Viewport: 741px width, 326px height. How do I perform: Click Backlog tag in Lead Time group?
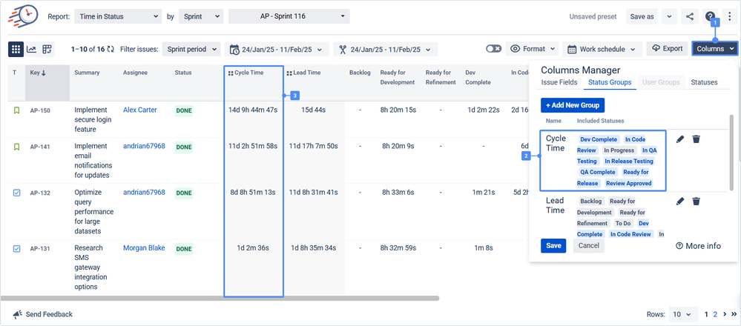590,201
